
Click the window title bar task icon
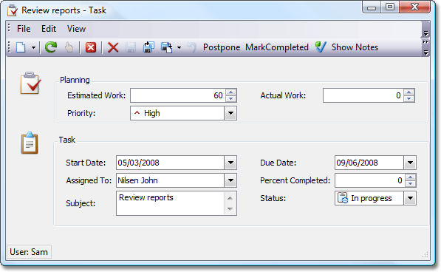tap(13, 10)
